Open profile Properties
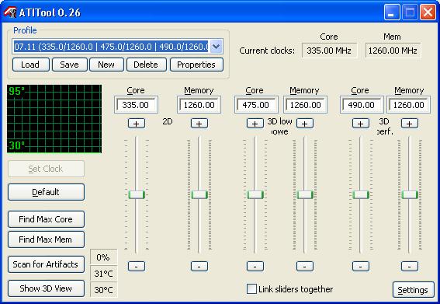440x304 pixels. pos(196,65)
